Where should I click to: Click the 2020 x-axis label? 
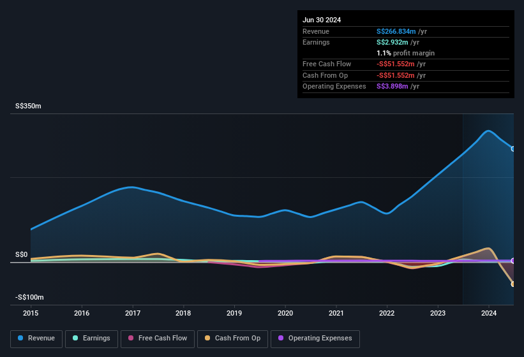point(285,313)
